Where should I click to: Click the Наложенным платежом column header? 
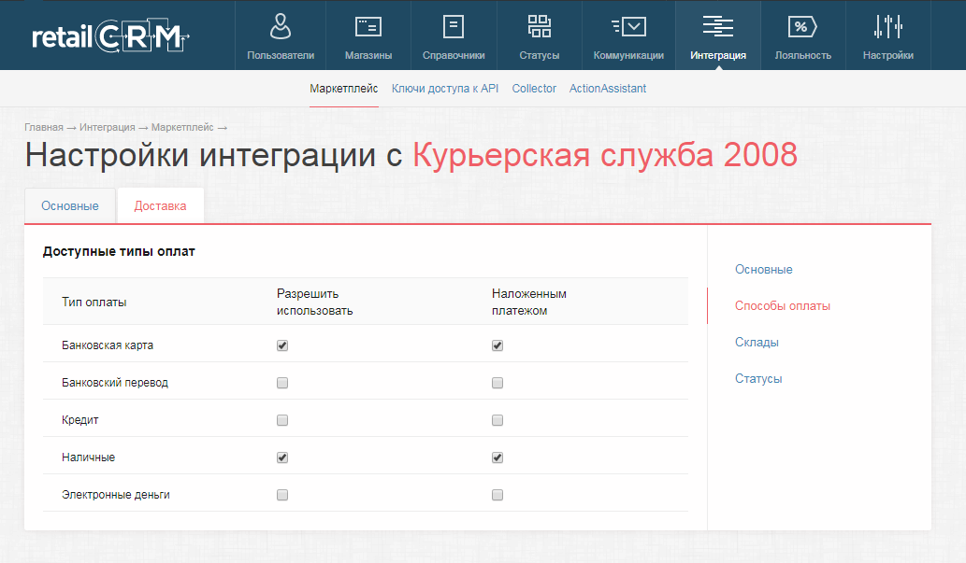(x=528, y=303)
